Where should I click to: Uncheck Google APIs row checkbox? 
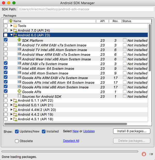(x=6, y=91)
